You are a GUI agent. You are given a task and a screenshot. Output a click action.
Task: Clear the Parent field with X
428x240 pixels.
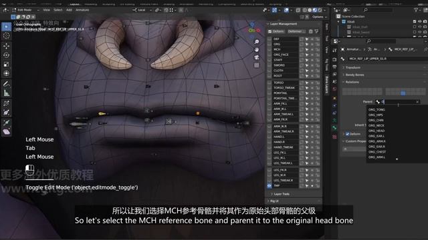coord(417,102)
